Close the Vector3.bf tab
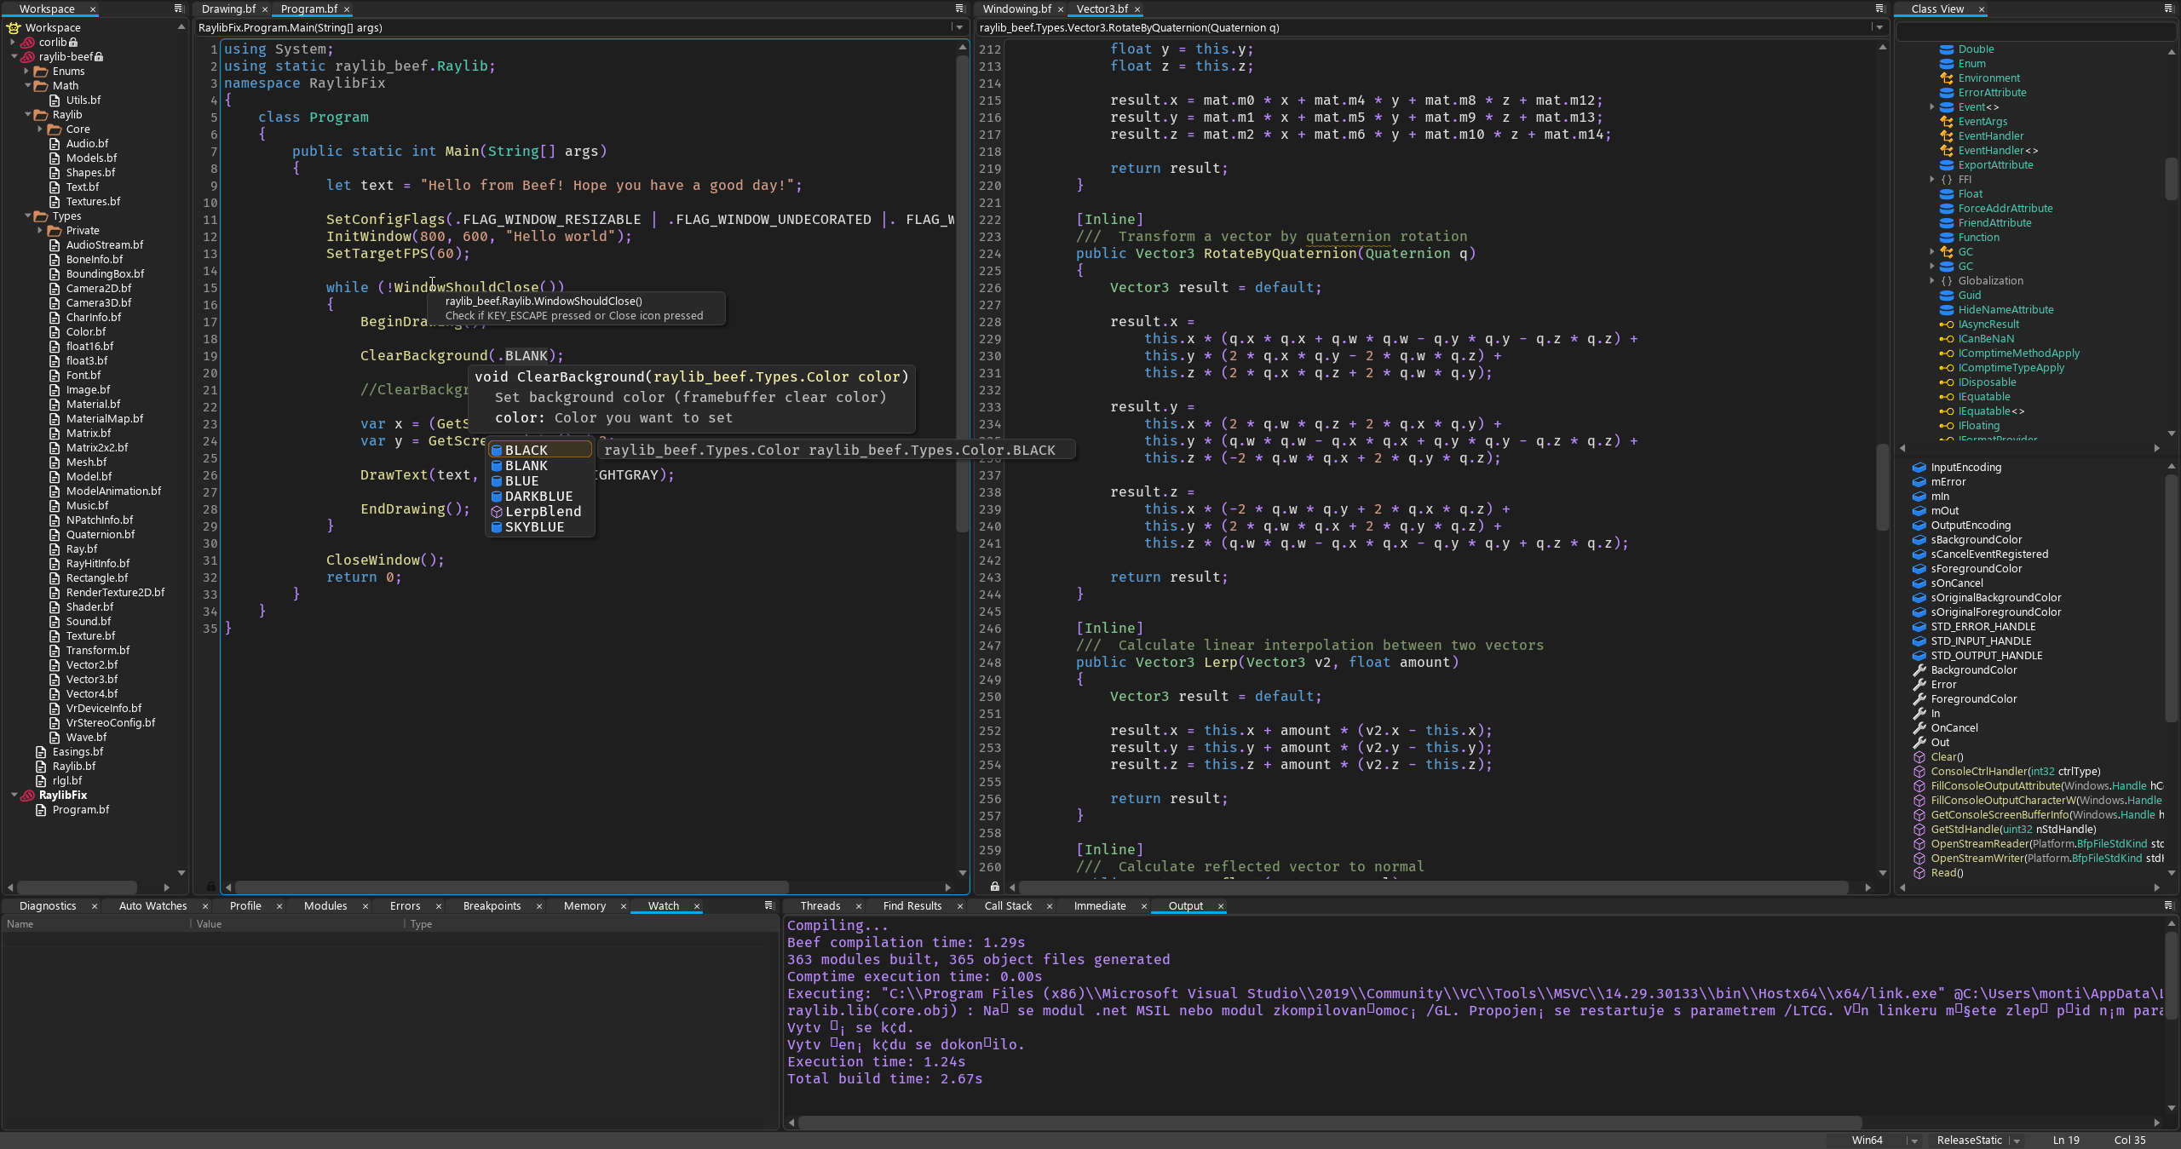 1137,9
